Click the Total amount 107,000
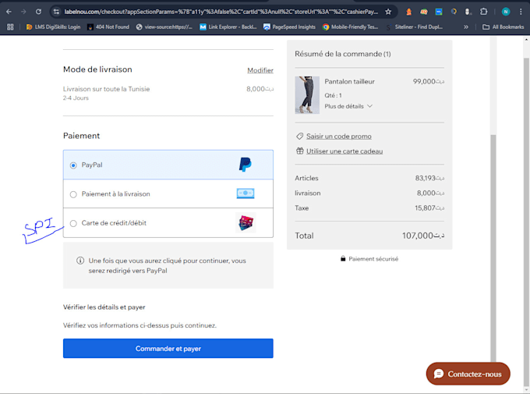The image size is (530, 394). point(423,236)
